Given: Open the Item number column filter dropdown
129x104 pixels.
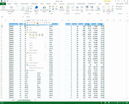Looking at the screenshot, I should 19,24.
